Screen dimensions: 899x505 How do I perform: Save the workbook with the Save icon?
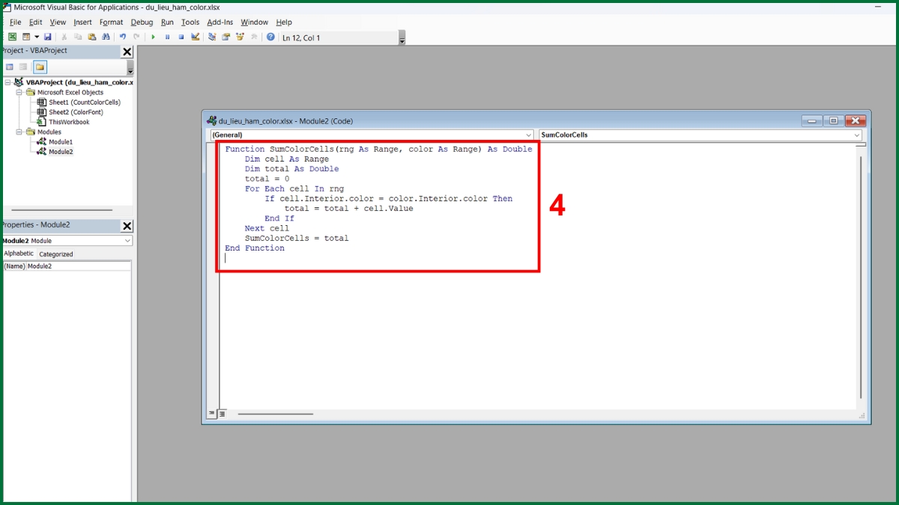click(x=47, y=37)
